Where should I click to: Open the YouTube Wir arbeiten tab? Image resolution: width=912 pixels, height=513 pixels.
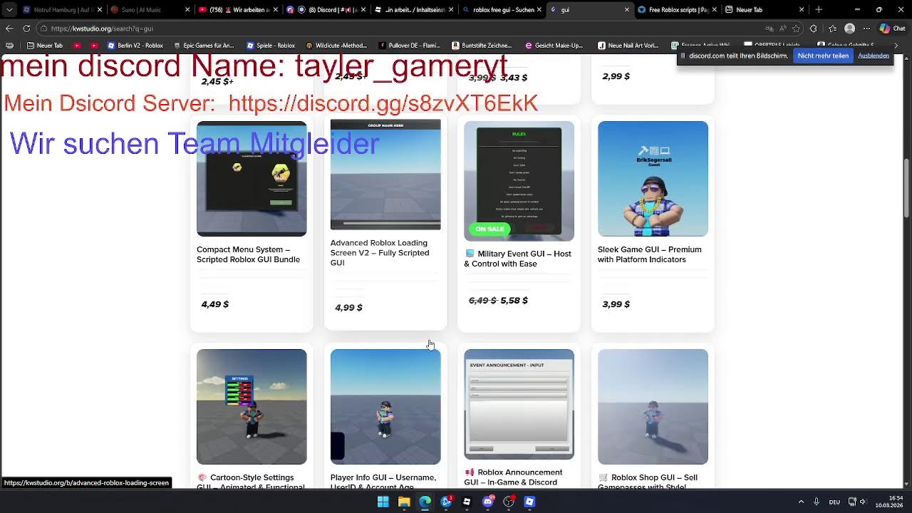[237, 10]
